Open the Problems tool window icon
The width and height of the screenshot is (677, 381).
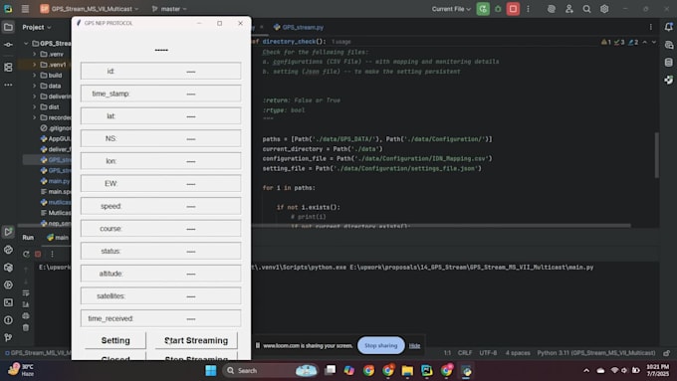(x=8, y=320)
